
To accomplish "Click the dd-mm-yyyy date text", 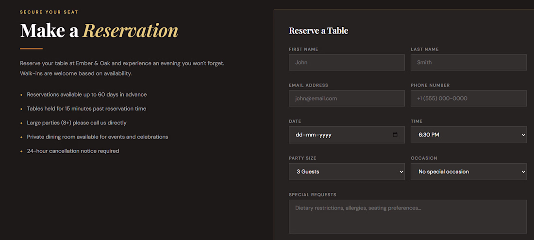I will pyautogui.click(x=313, y=135).
